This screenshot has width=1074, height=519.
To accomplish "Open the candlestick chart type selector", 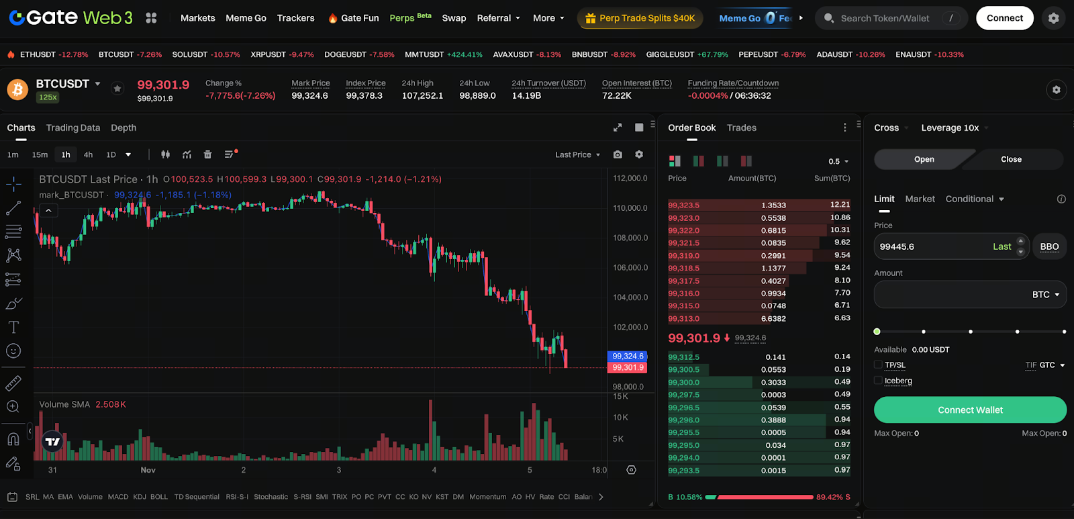I will tap(165, 154).
